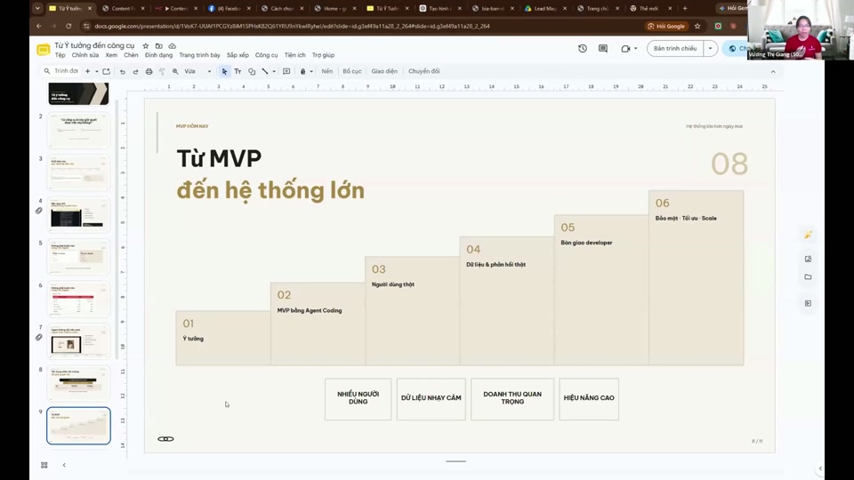Viewport: 854px width, 480px height.
Task: Select slide 4 thumbnail
Action: point(78,214)
